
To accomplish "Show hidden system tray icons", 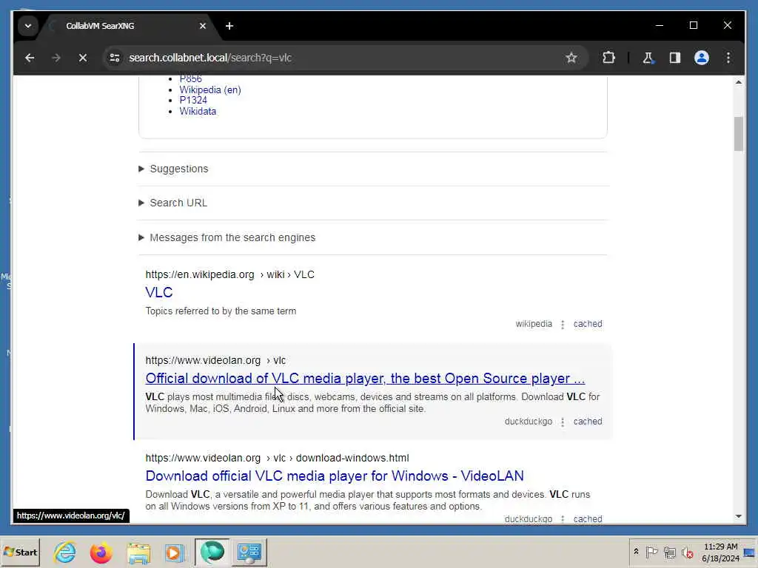I will click(x=636, y=552).
